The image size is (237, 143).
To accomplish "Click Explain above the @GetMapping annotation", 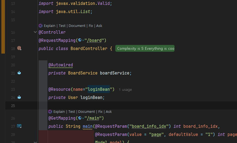I will coord(59,112).
